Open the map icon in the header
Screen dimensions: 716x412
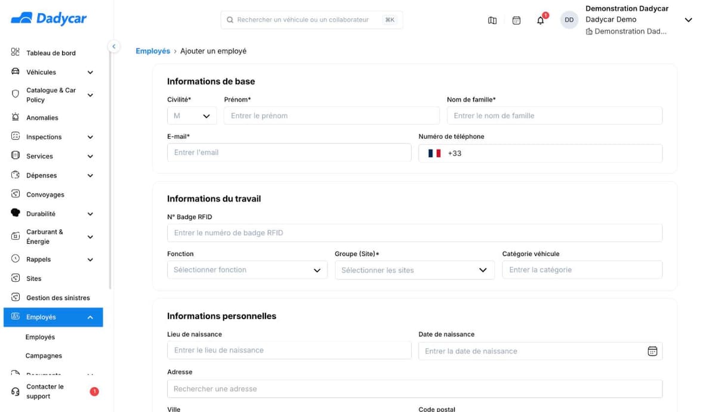(492, 20)
